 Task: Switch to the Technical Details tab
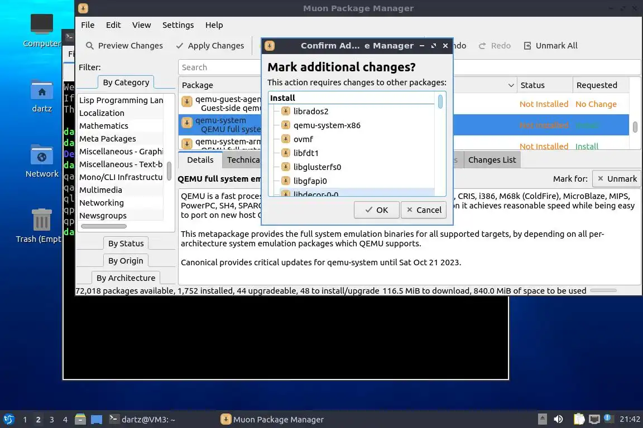pyautogui.click(x=243, y=160)
